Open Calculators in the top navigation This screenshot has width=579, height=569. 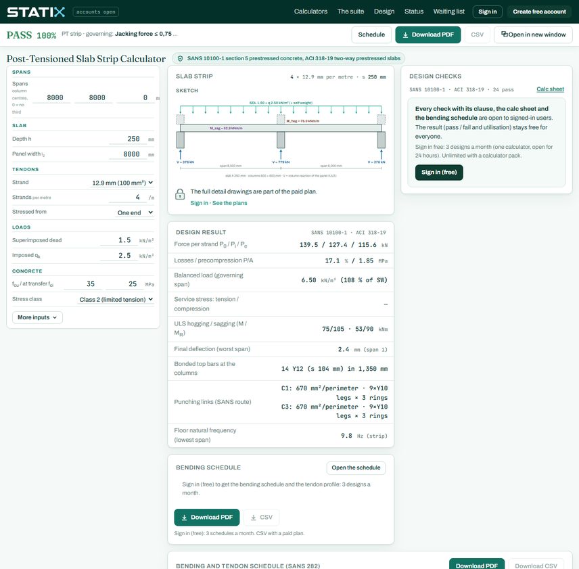(310, 12)
